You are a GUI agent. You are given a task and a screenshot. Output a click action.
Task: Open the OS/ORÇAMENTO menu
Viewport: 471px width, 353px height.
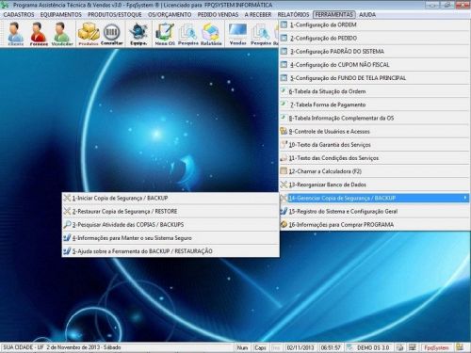(170, 15)
